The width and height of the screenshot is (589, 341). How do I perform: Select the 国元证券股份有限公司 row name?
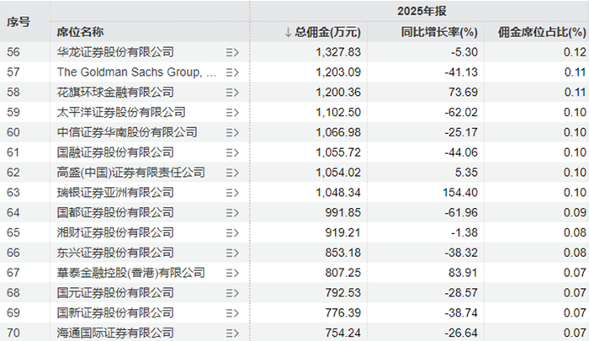coord(115,293)
